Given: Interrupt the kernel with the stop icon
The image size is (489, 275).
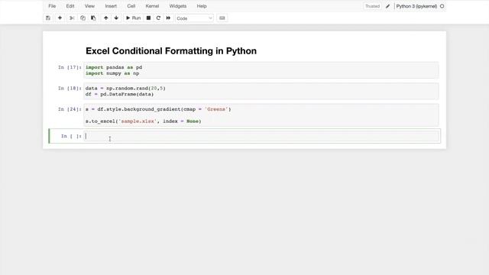Looking at the screenshot, I should [148, 18].
